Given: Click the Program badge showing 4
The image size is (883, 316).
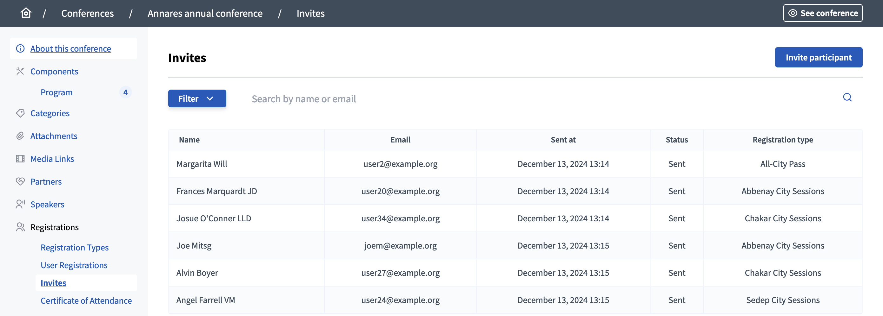Looking at the screenshot, I should click(125, 92).
